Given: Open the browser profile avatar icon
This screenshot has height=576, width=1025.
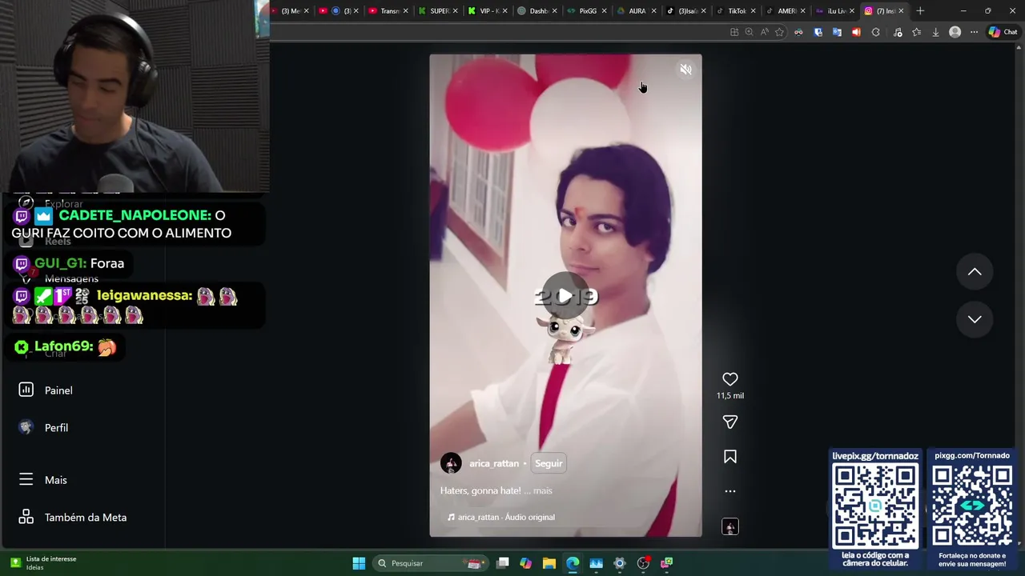Looking at the screenshot, I should [955, 32].
